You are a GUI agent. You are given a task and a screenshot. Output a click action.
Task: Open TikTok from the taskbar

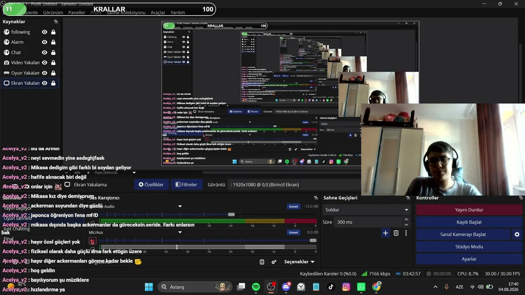click(331, 287)
